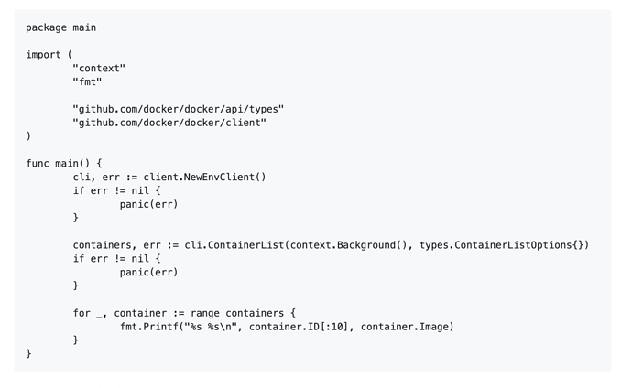Click the 'package main' line

(x=60, y=27)
